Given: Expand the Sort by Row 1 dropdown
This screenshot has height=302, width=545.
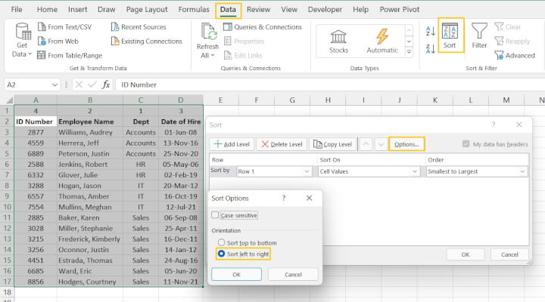Looking at the screenshot, I should click(x=306, y=171).
